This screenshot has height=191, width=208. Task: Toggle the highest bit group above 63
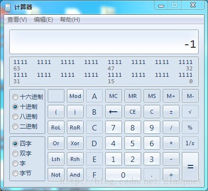pos(20,62)
